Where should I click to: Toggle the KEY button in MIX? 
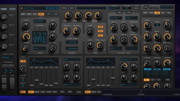[x=100, y=35]
